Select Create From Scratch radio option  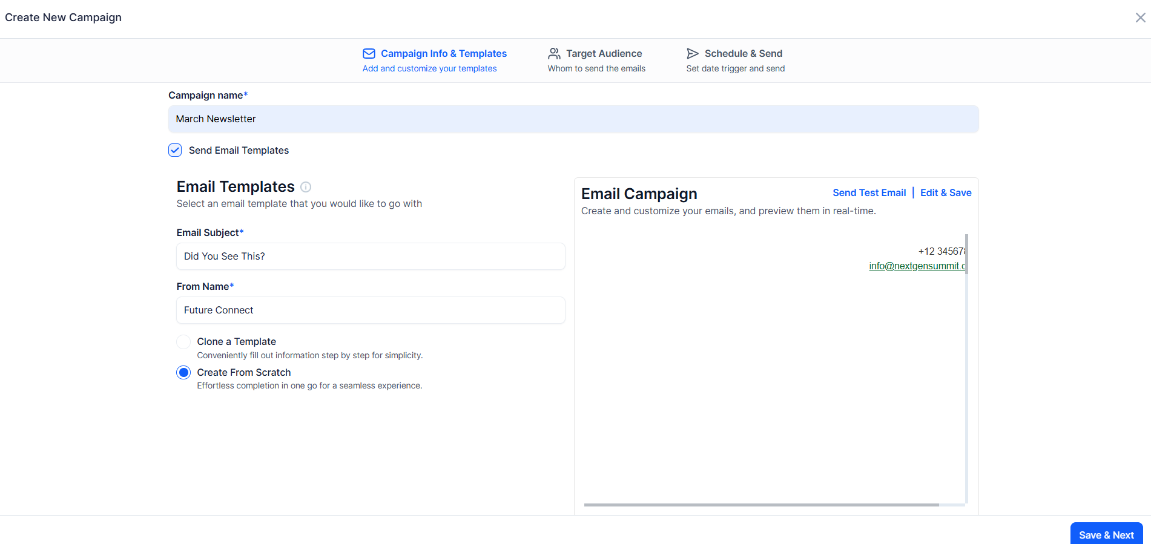(x=183, y=373)
